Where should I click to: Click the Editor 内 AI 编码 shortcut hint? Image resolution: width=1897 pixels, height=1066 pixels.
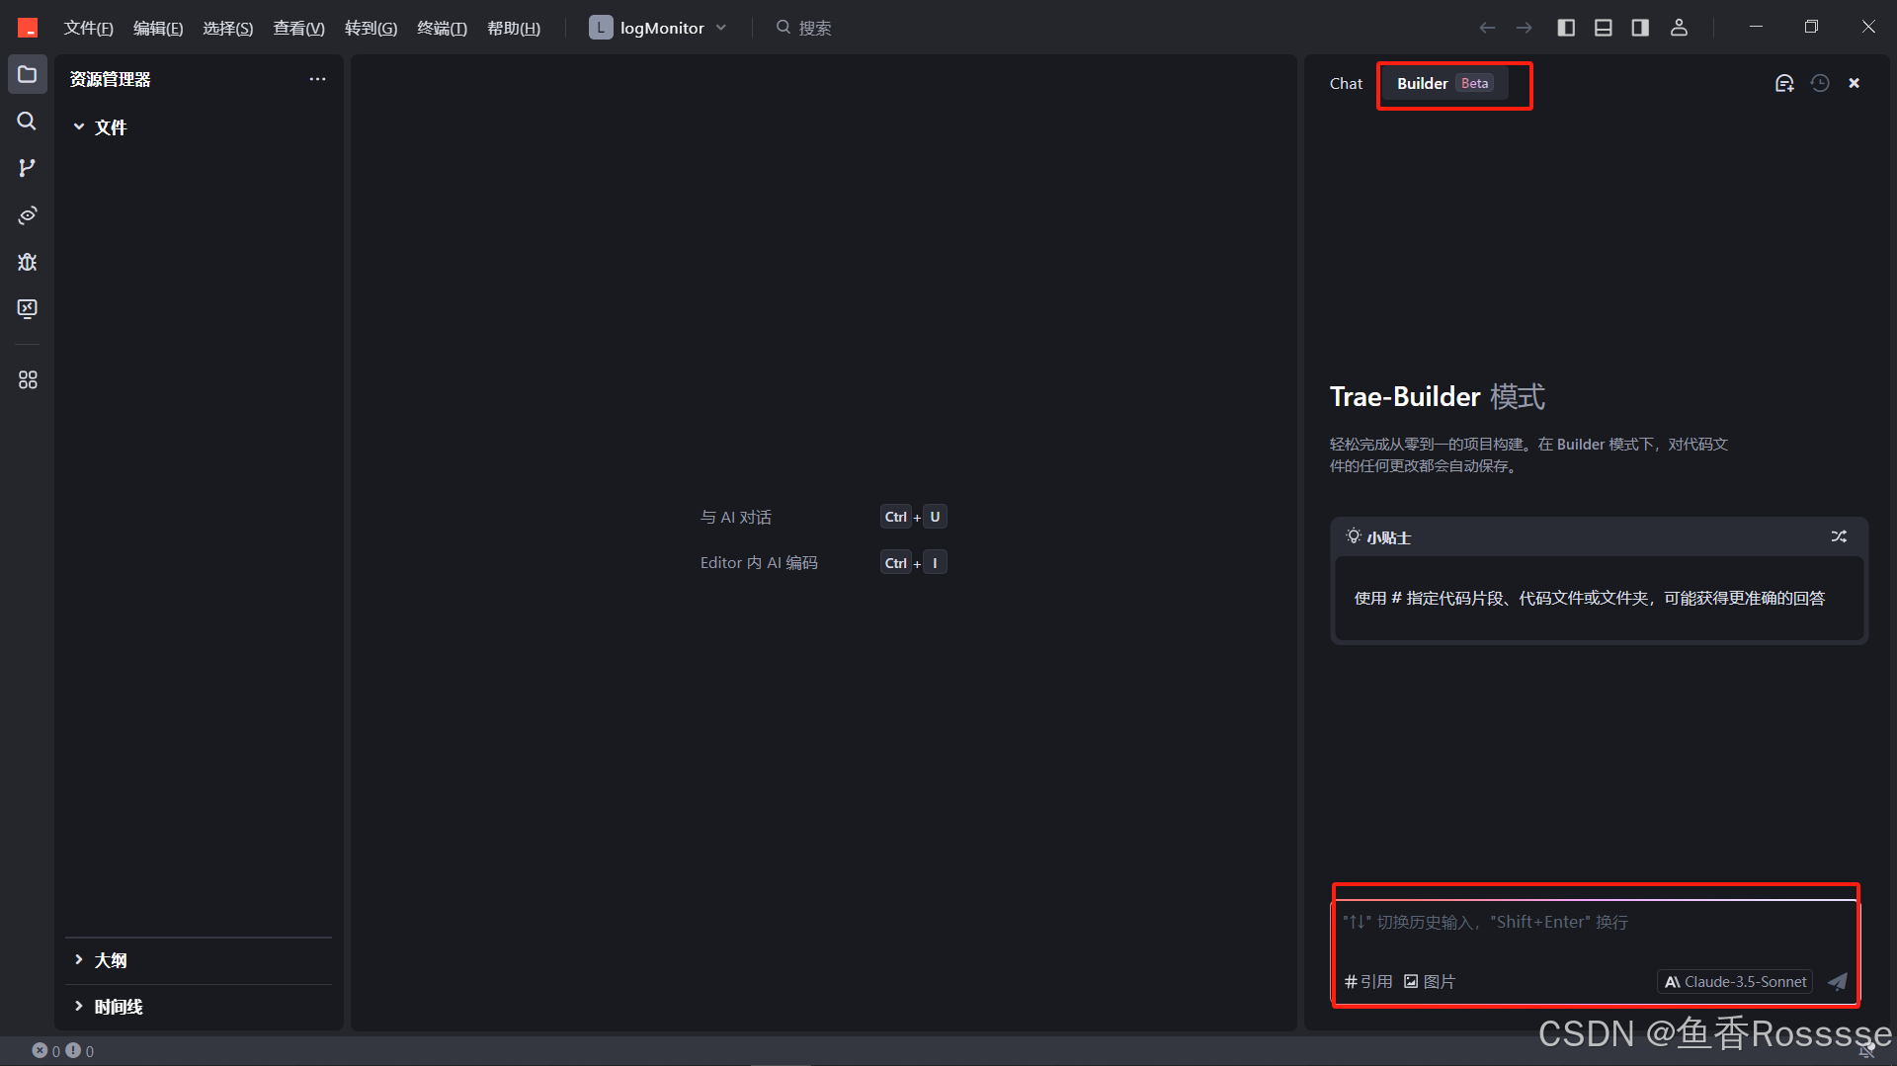click(759, 562)
